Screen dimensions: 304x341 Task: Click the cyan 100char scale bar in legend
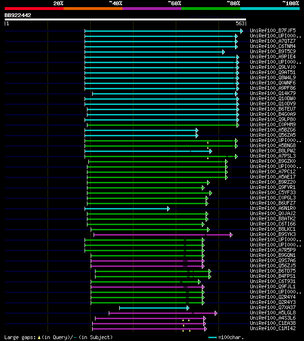coord(212,338)
